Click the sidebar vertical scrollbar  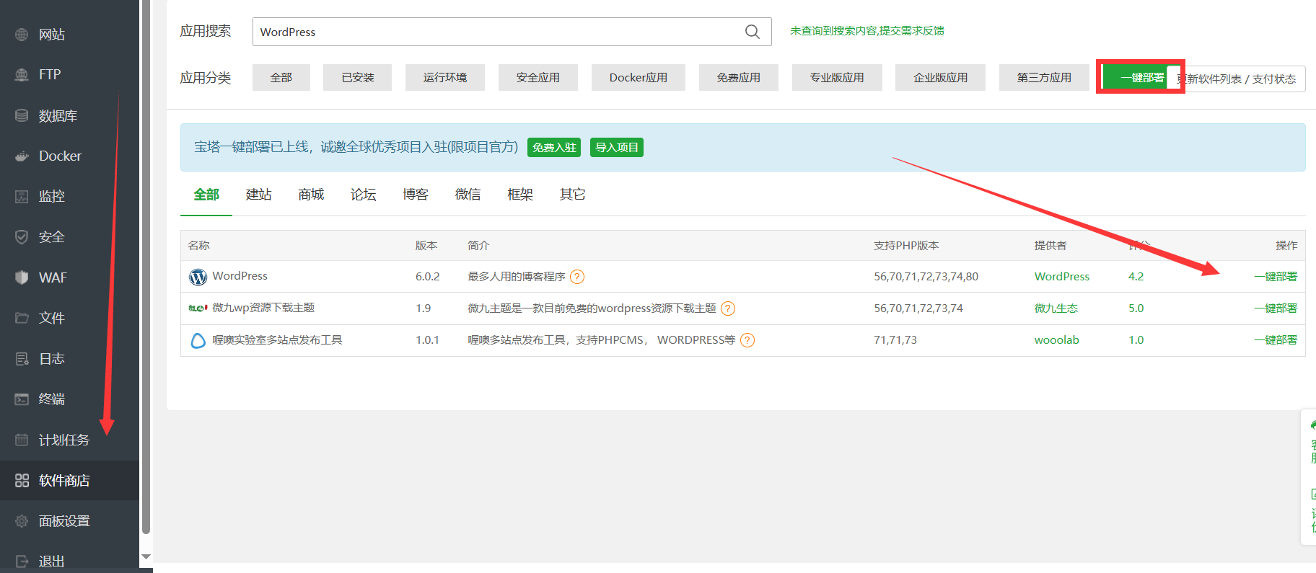146,267
